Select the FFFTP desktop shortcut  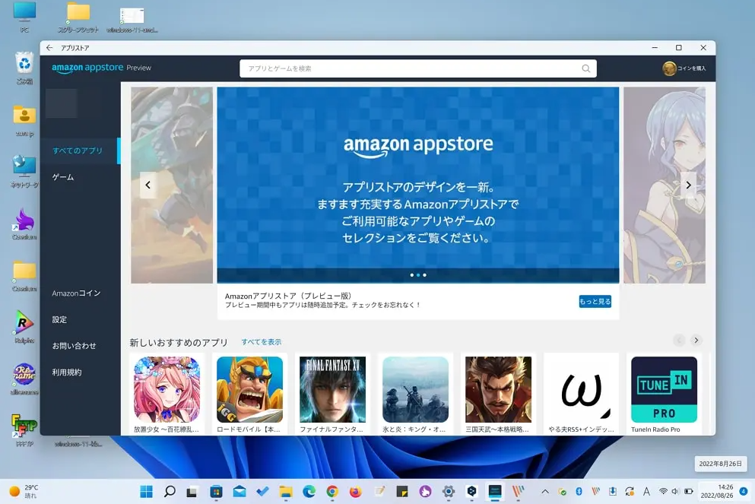pyautogui.click(x=24, y=430)
